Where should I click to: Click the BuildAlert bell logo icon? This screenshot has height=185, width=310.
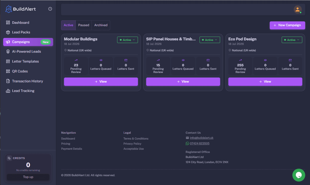[x=9, y=9]
